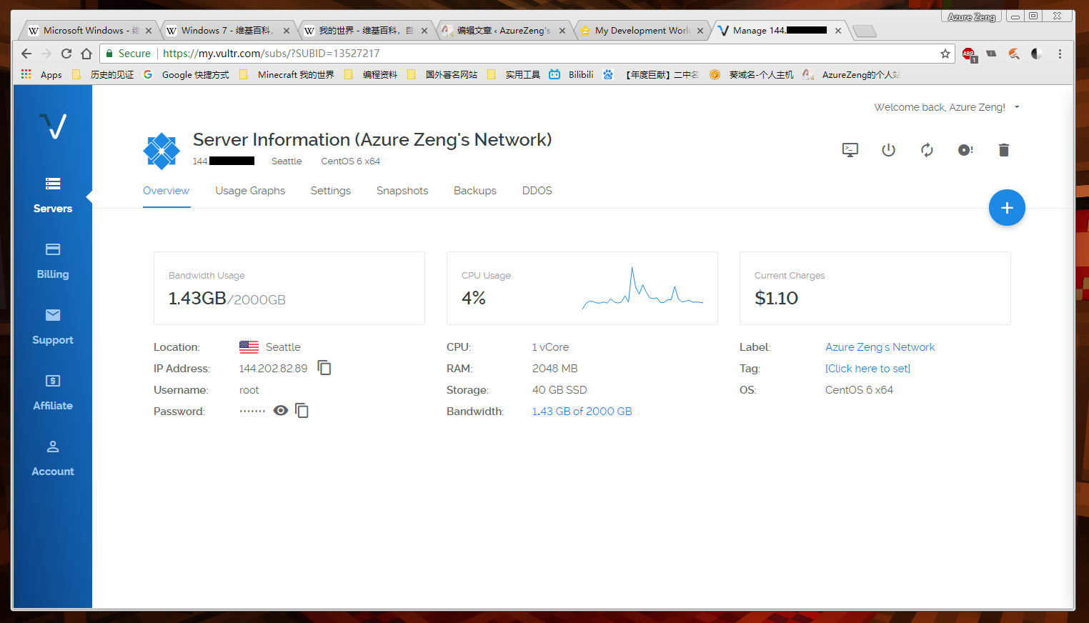The image size is (1089, 623).
Task: Reload the page with the refresh icon
Action: click(66, 54)
